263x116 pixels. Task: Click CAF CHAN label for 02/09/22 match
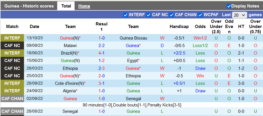coord(12,98)
